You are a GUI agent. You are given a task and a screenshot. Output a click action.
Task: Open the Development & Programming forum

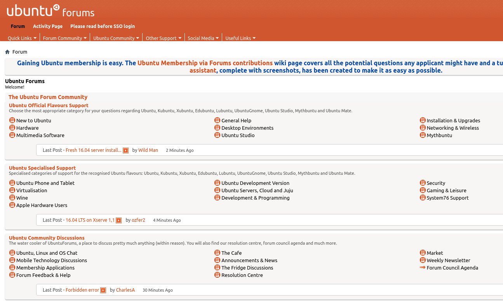click(x=256, y=198)
